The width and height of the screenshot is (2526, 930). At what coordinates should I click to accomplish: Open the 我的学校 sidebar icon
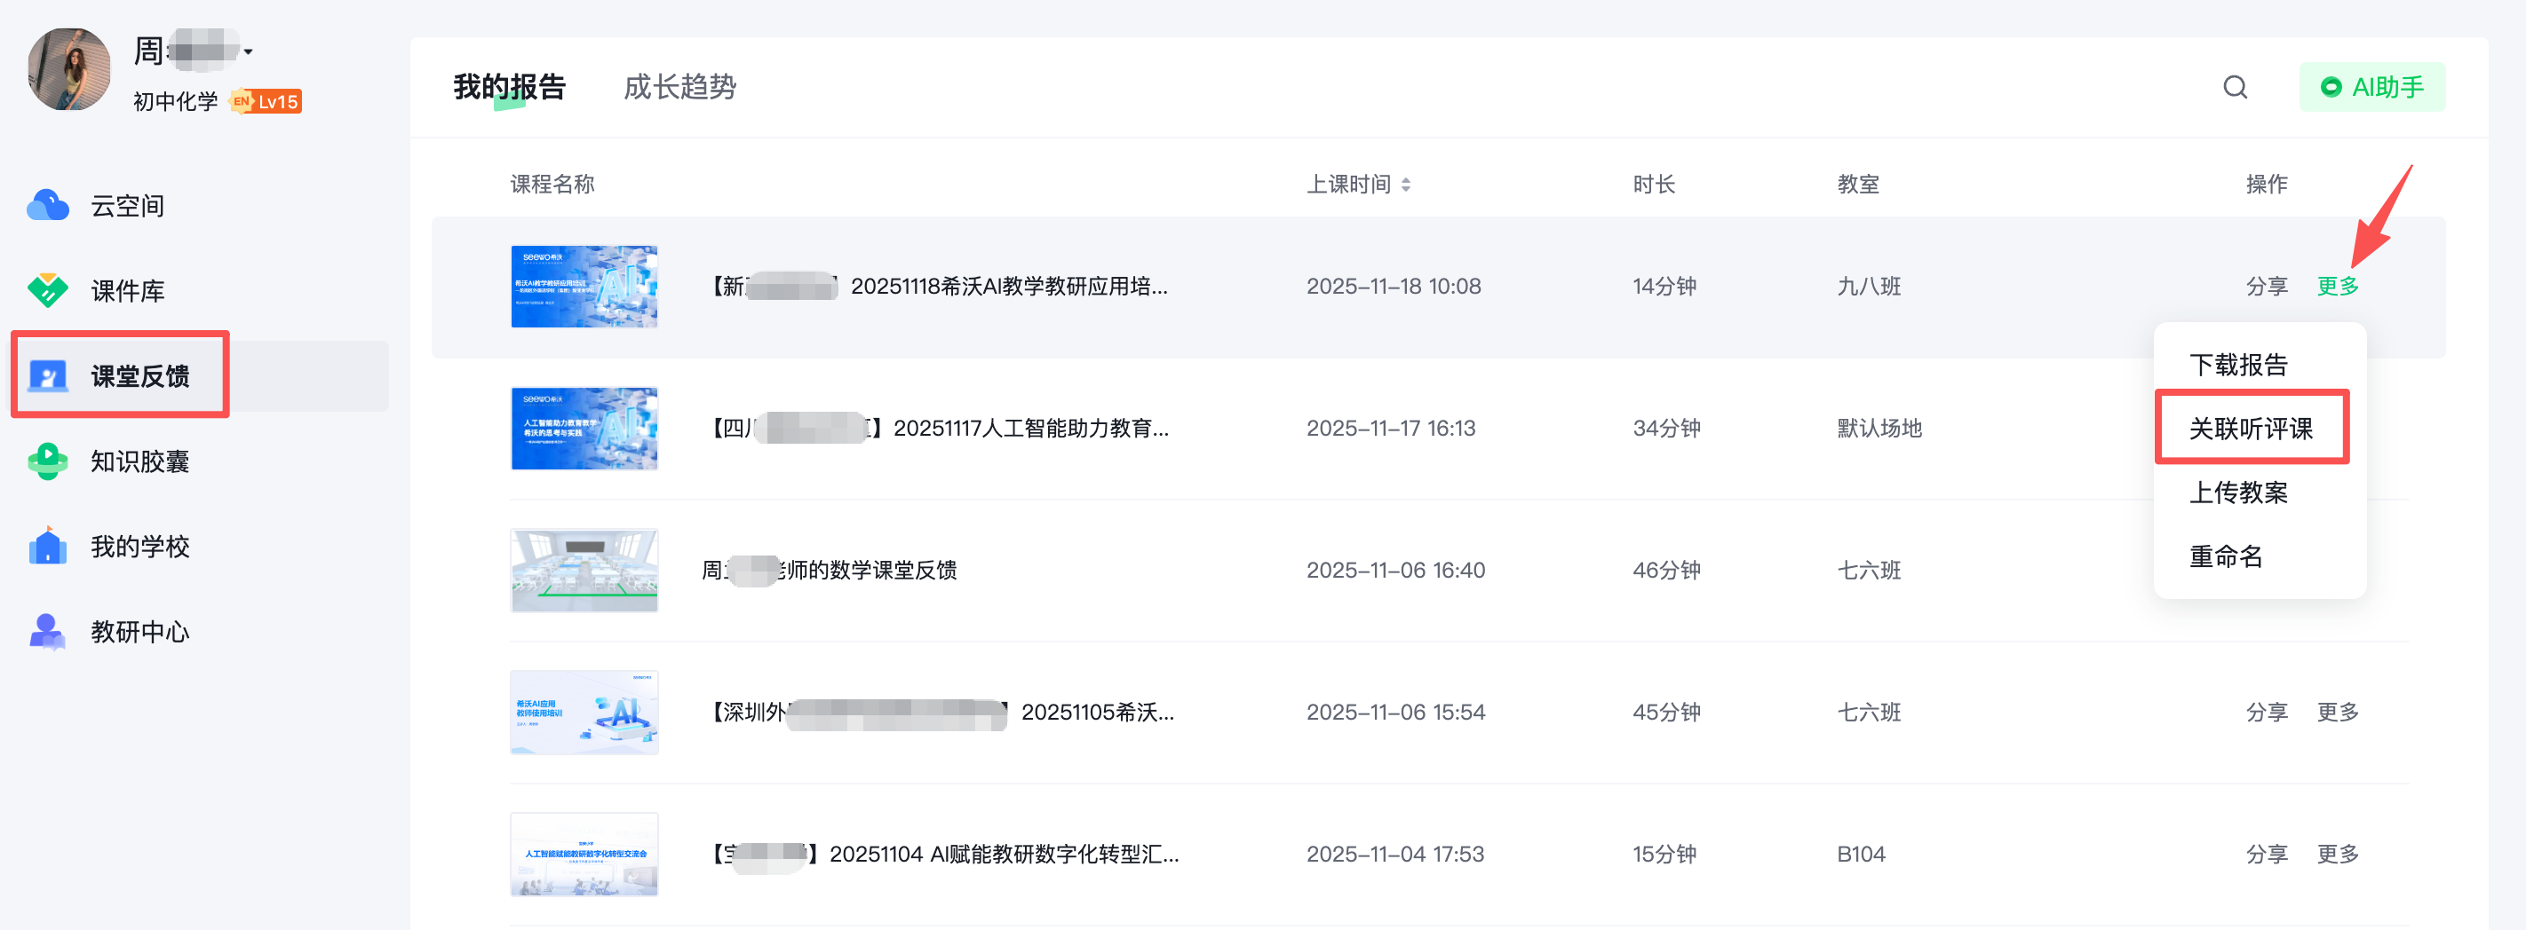point(48,546)
